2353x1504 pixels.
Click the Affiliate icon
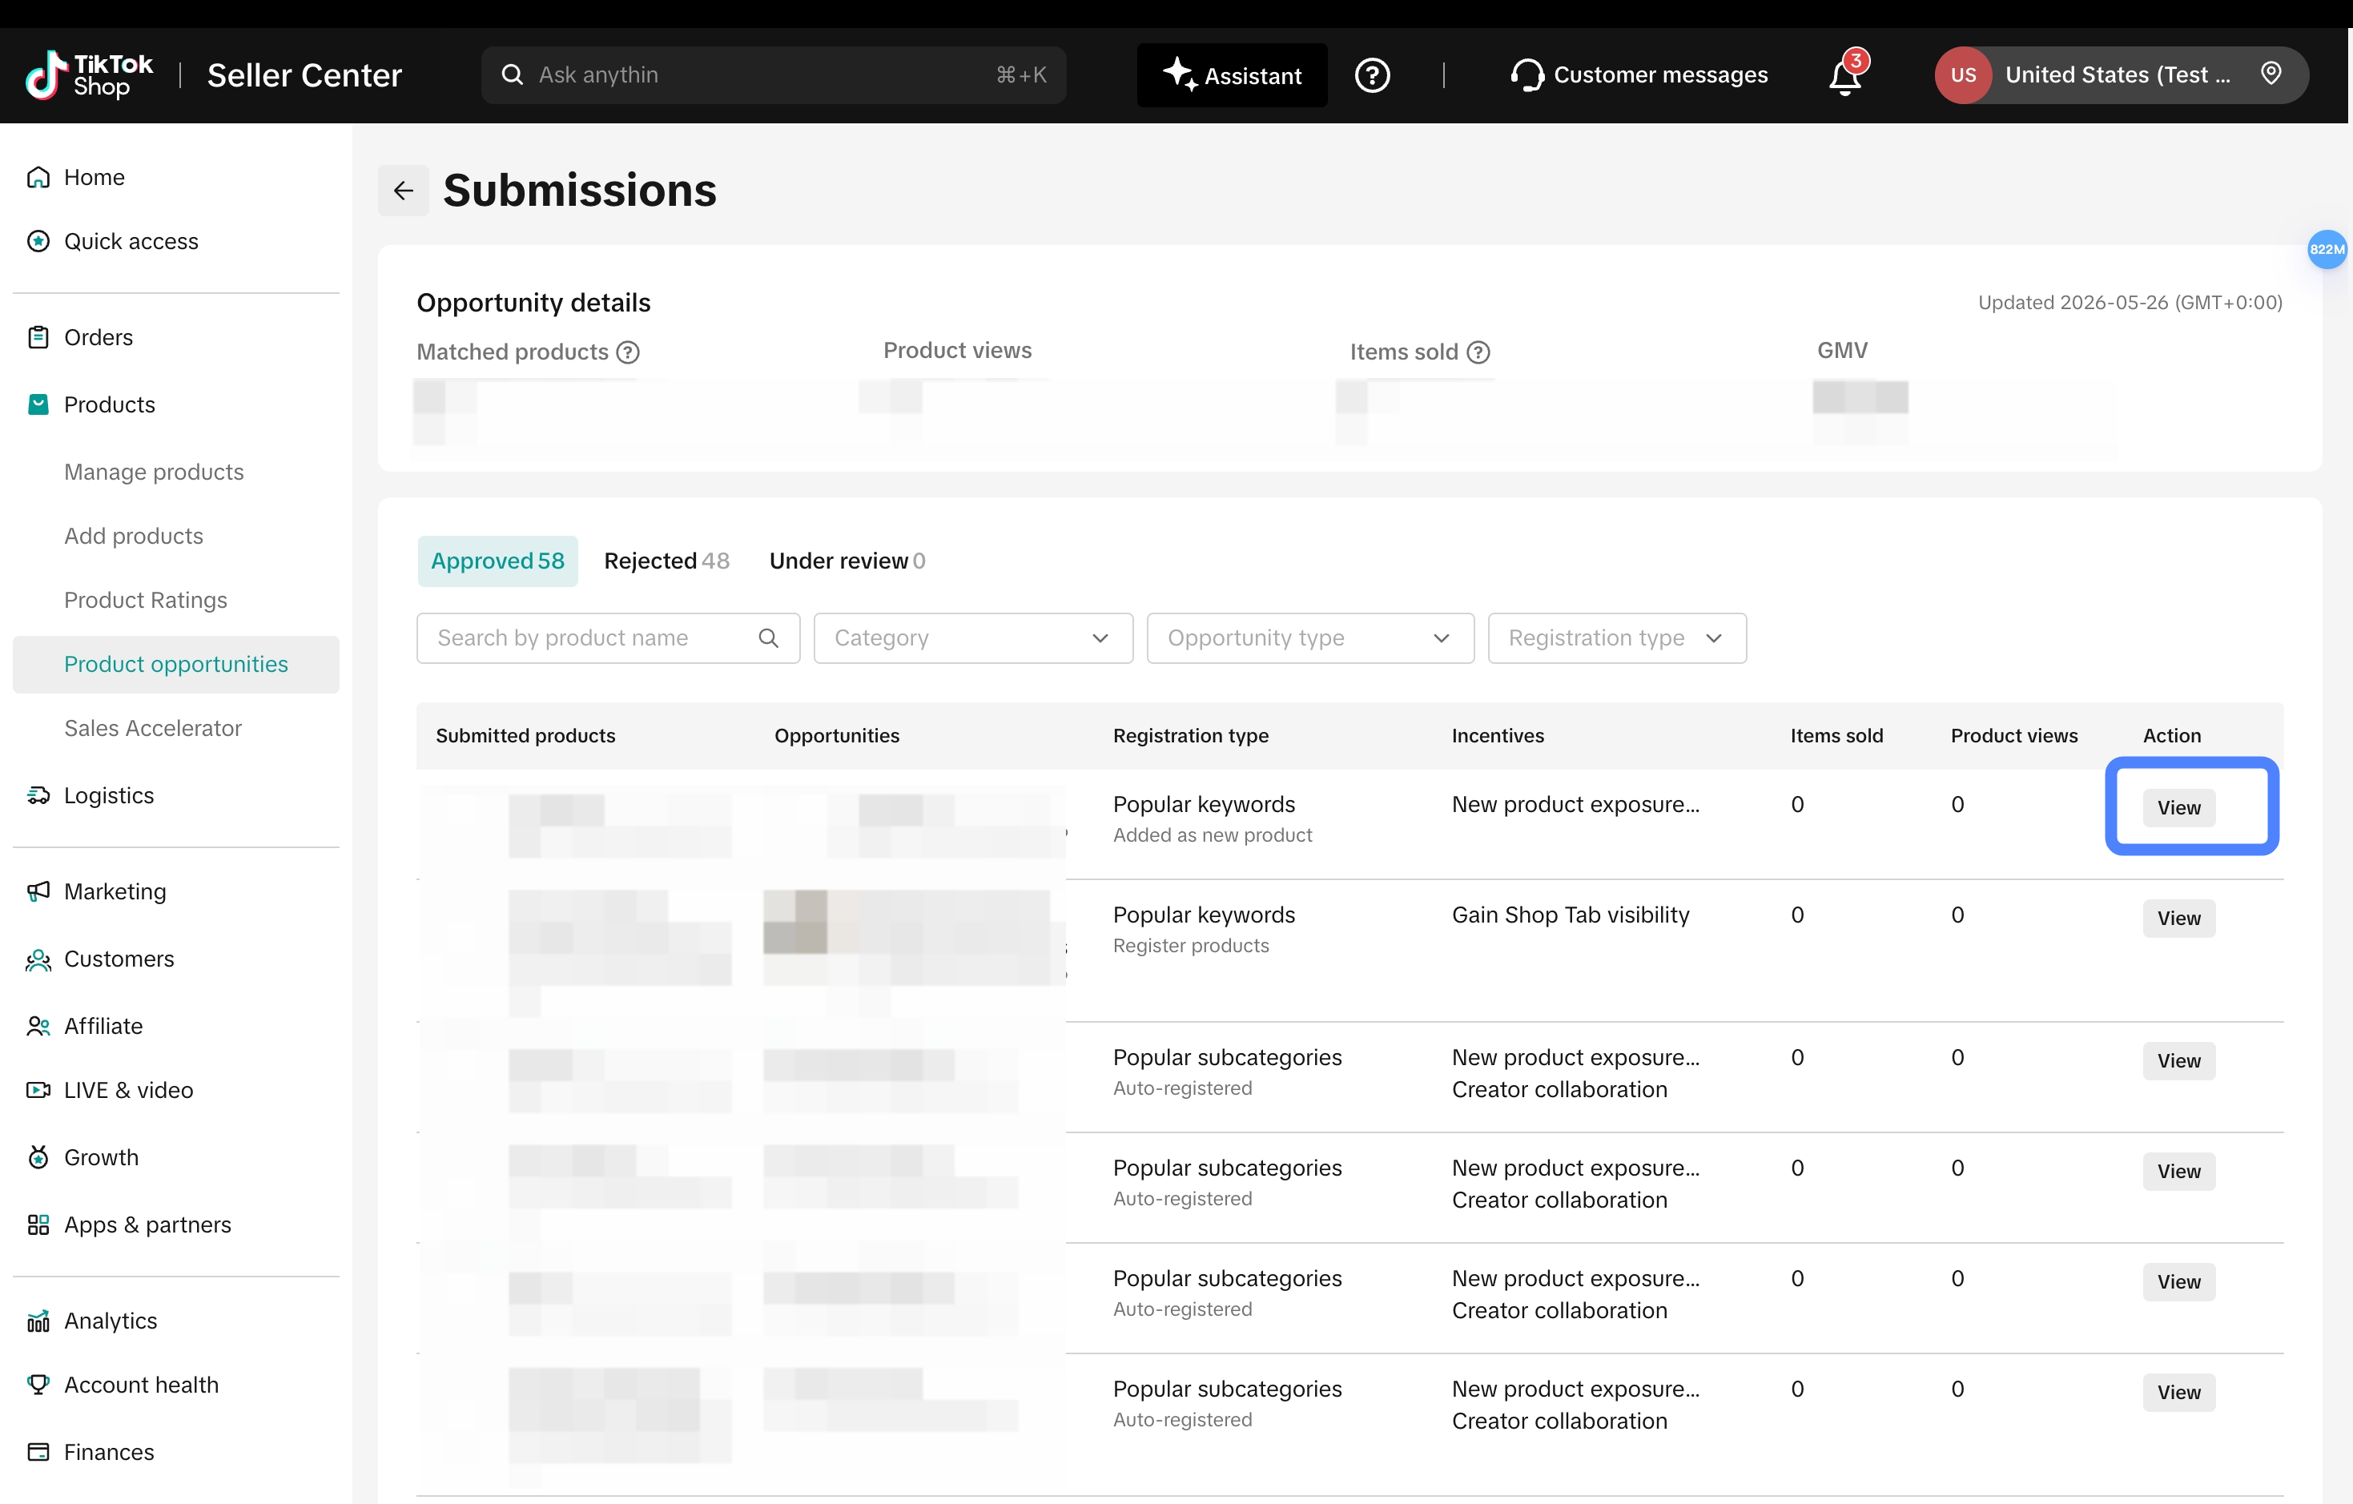pyautogui.click(x=38, y=1026)
